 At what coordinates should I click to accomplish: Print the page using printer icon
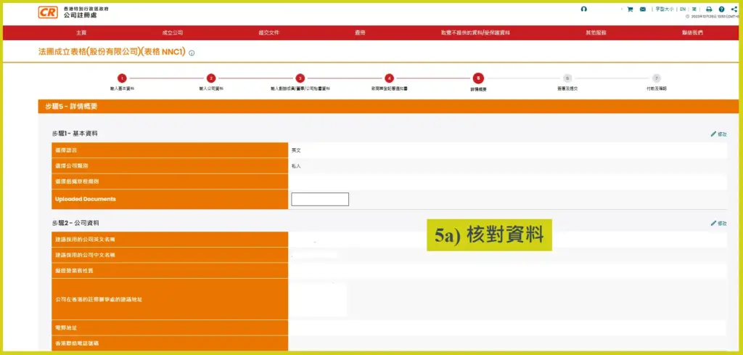coord(709,9)
